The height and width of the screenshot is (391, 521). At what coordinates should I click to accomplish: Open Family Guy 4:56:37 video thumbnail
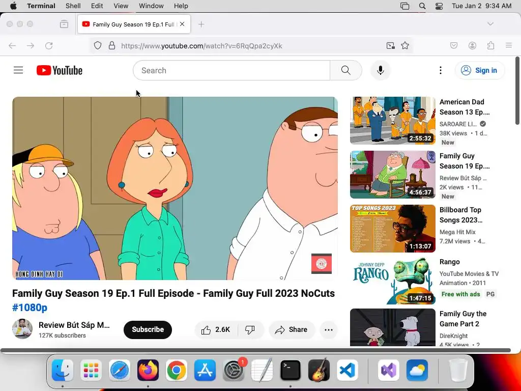[392, 175]
